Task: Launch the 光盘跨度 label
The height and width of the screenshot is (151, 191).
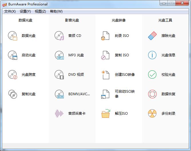Action: (29, 75)
